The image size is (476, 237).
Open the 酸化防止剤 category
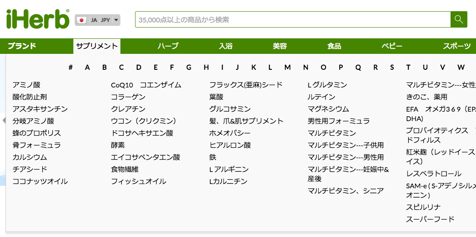(30, 97)
